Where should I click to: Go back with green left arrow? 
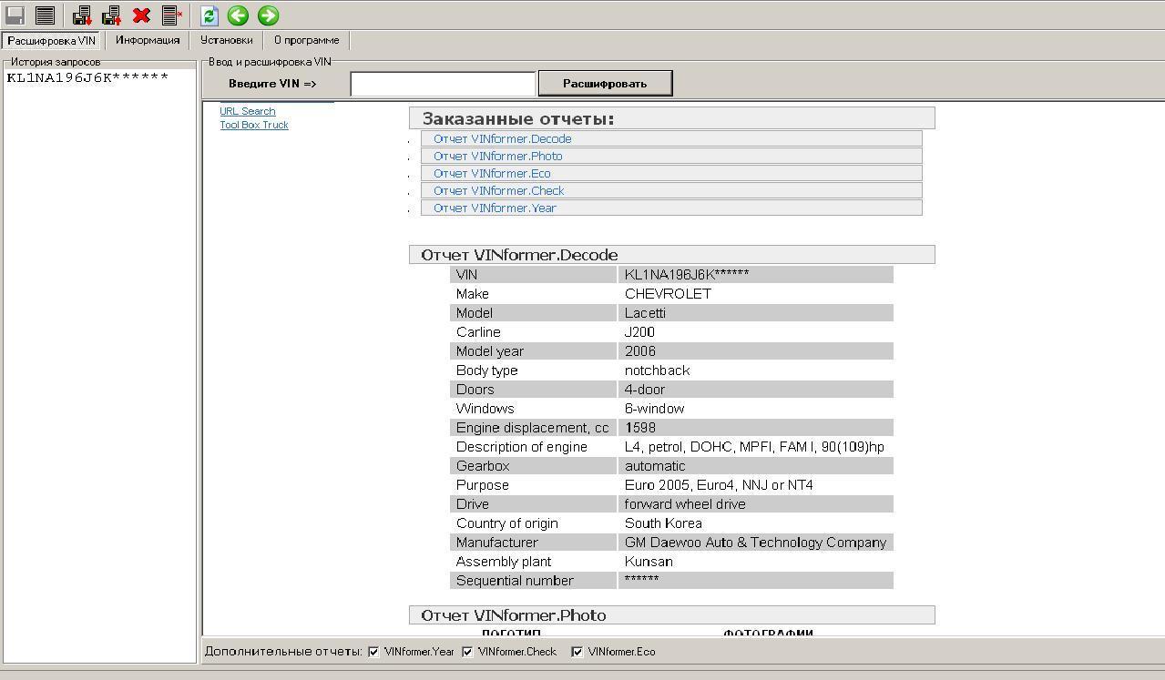tap(238, 15)
